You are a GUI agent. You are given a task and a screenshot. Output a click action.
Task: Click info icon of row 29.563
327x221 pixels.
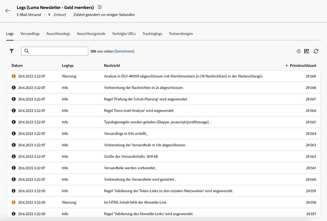coord(14,145)
